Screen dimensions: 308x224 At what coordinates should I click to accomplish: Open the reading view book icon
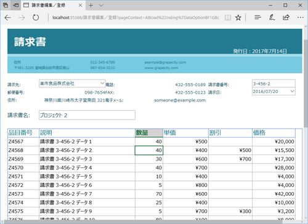(228, 18)
